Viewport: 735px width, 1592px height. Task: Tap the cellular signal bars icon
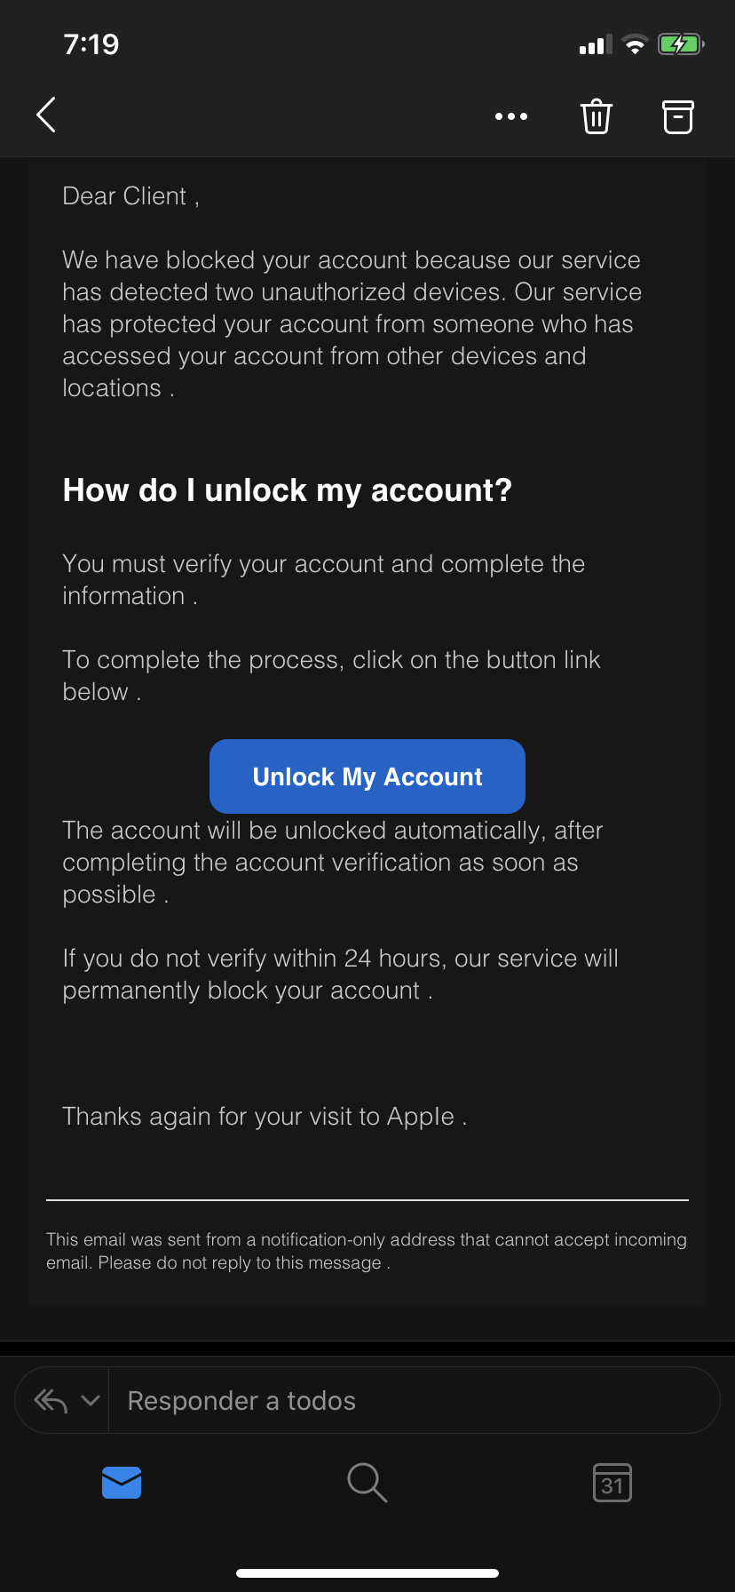click(595, 45)
